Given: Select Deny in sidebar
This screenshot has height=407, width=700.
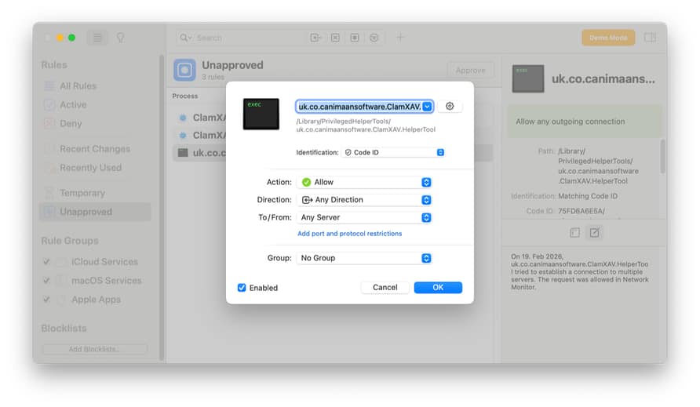Looking at the screenshot, I should click(x=96, y=124).
